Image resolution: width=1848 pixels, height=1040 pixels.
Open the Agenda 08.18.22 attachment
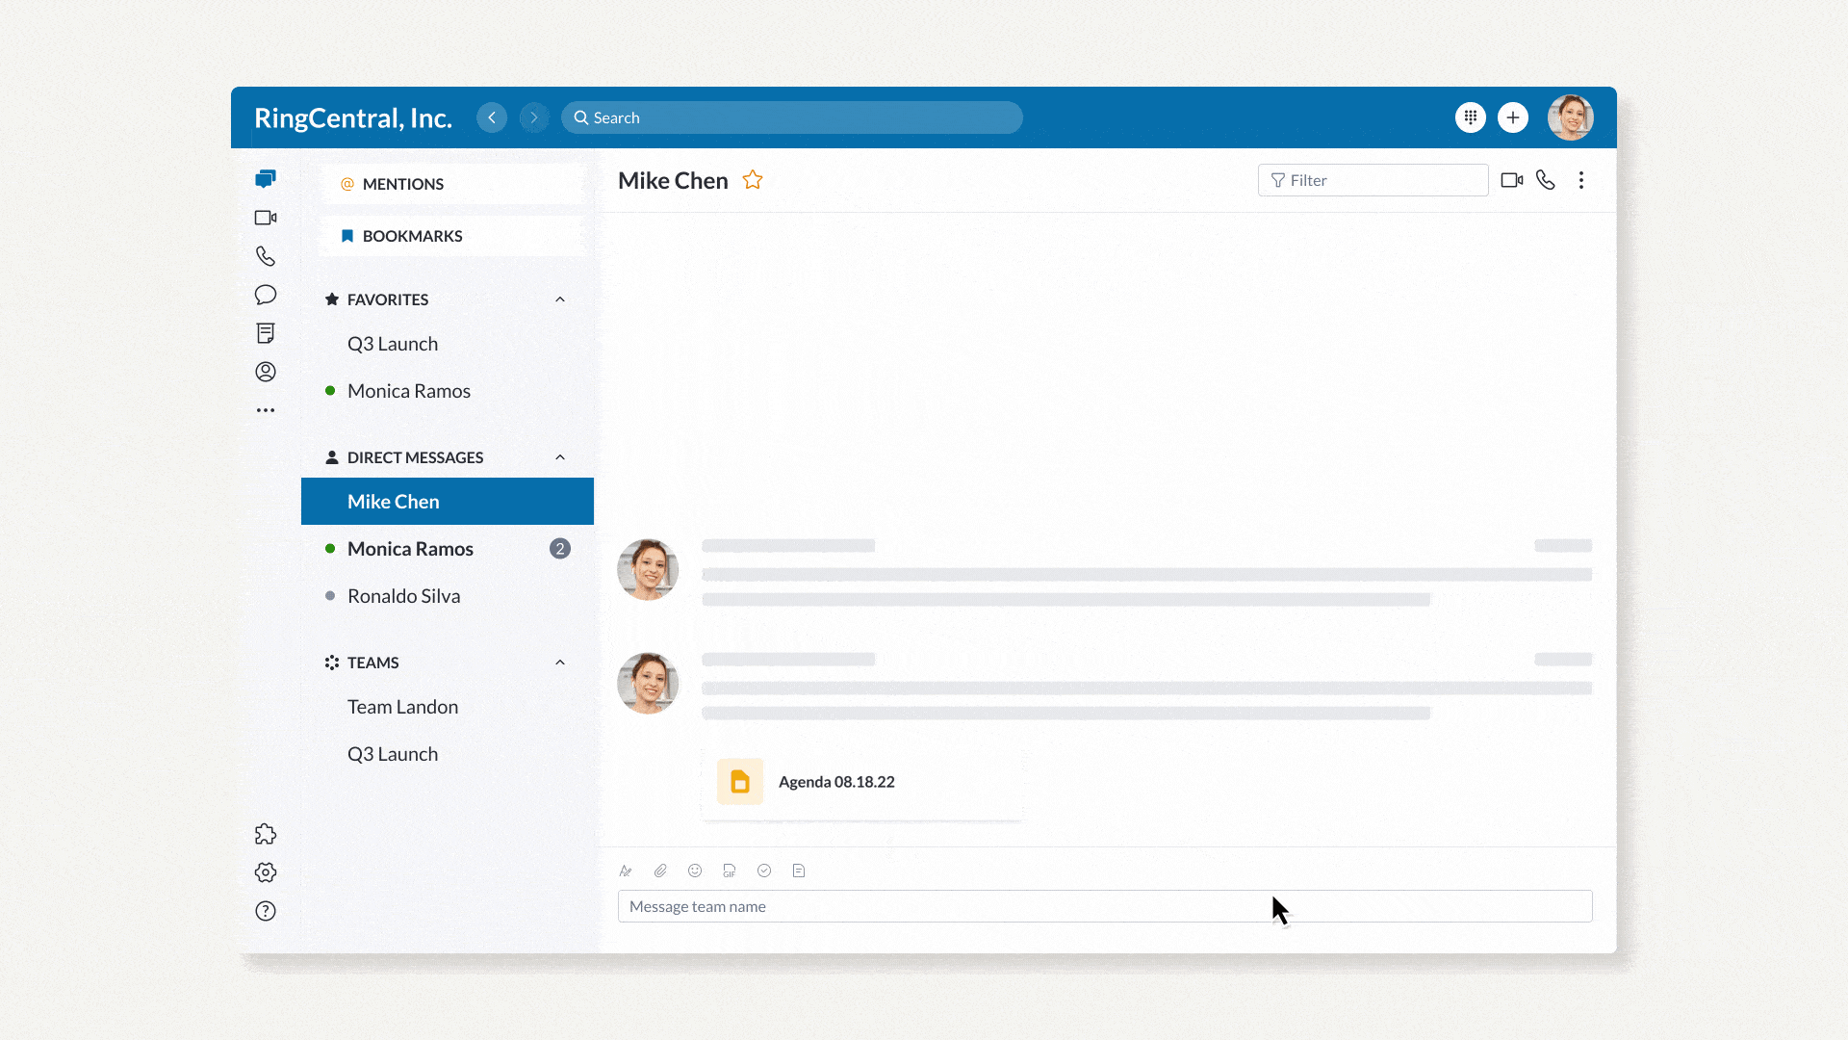coord(835,782)
